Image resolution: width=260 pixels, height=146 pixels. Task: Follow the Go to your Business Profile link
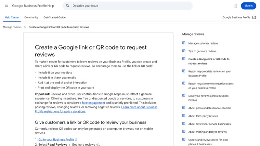pyautogui.click(x=56, y=140)
